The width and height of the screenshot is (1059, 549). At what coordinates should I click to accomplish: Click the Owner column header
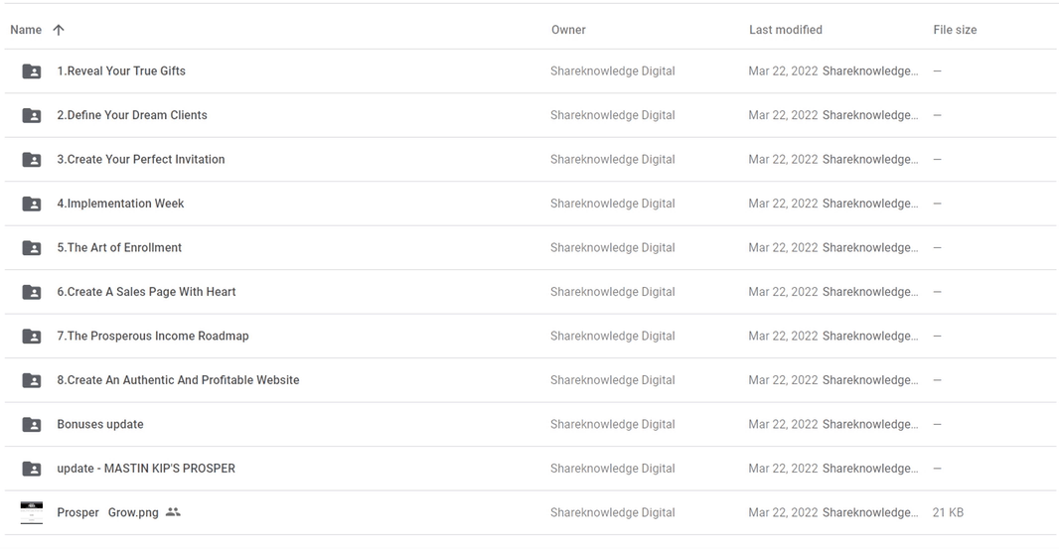coord(568,30)
